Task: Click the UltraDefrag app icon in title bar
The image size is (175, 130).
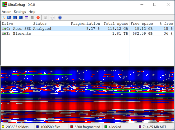Action: pyautogui.click(x=5, y=5)
